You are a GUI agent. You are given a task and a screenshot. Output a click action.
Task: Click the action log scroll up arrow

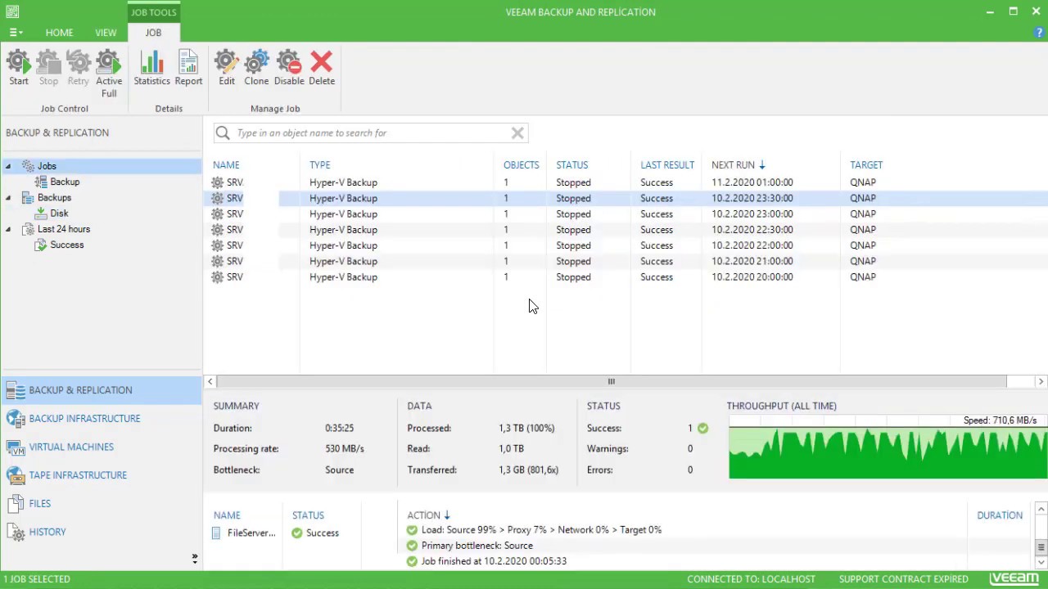[1041, 510]
